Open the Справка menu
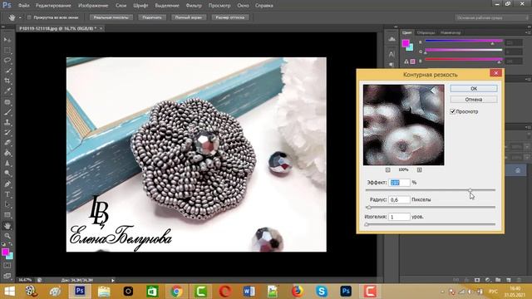Image resolution: width=532 pixels, height=299 pixels. point(264,6)
